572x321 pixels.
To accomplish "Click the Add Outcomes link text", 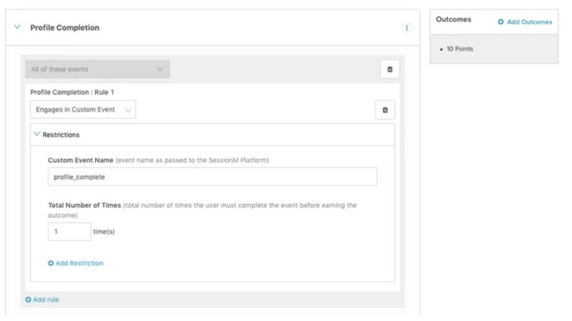I will pos(529,22).
